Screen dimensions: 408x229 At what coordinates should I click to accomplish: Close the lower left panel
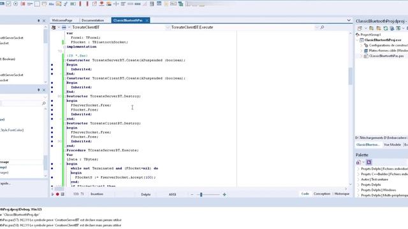[44, 90]
